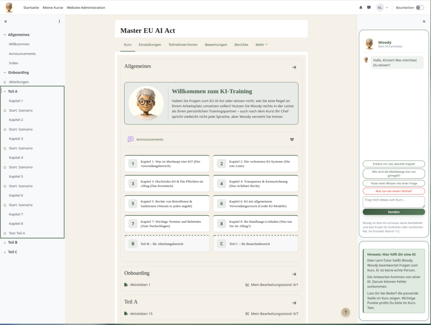The height and width of the screenshot is (325, 431).
Task: Open Kapitel 4 Transparenz & Kennzeichnung tile
Action: (255, 184)
